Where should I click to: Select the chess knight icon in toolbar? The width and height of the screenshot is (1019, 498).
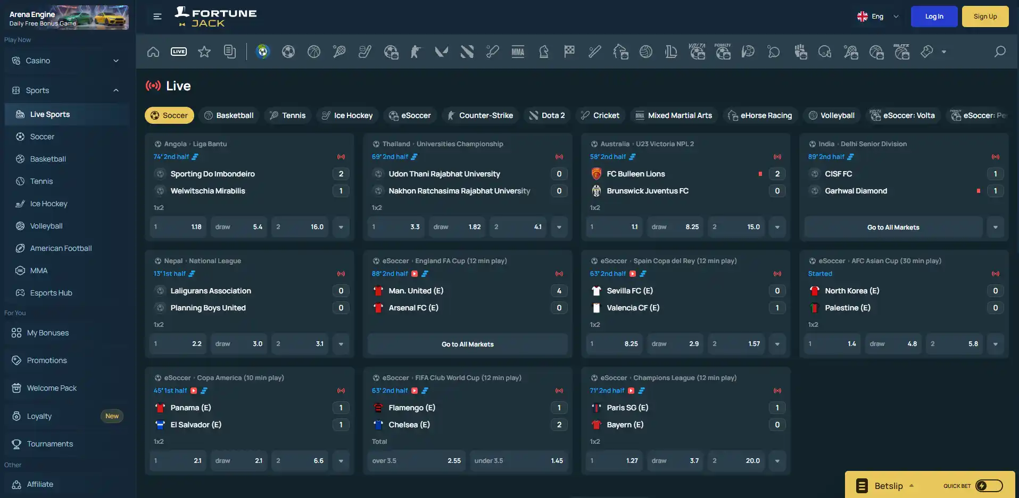[543, 52]
